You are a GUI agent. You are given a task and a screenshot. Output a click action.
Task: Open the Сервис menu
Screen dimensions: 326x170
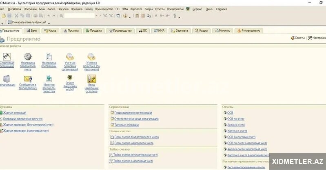pyautogui.click(x=197, y=9)
